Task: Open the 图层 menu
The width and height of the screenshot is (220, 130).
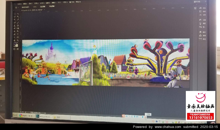Action: click(36, 3)
